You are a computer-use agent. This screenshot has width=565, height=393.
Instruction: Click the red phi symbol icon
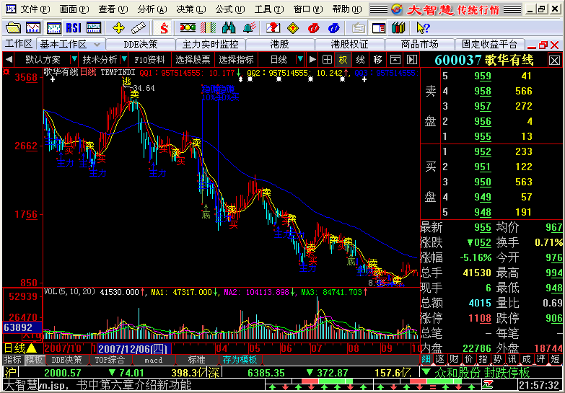pos(313,27)
